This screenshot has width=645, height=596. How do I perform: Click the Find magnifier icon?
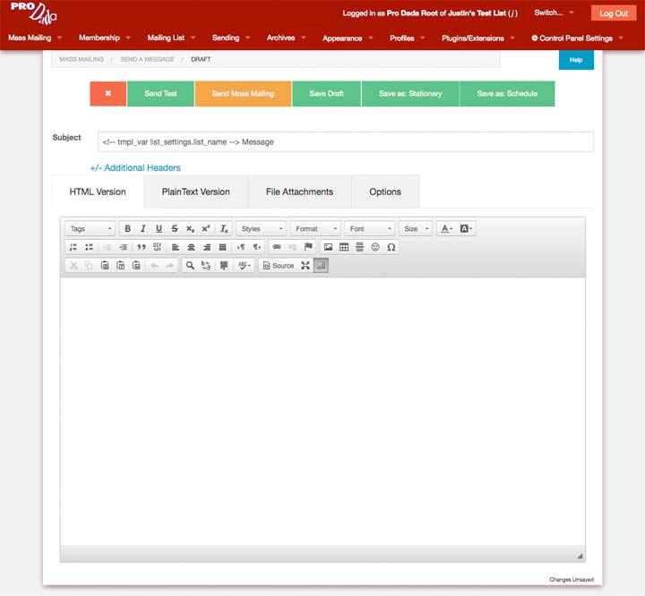tap(190, 266)
